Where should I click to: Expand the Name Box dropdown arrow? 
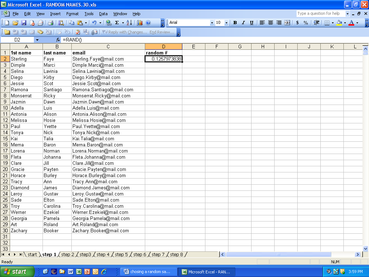pyautogui.click(x=37, y=40)
